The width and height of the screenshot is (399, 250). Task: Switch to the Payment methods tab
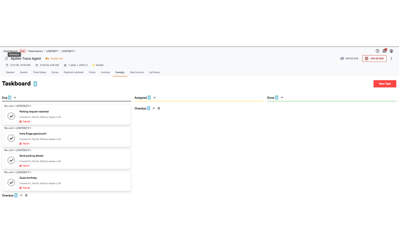[x=74, y=72]
